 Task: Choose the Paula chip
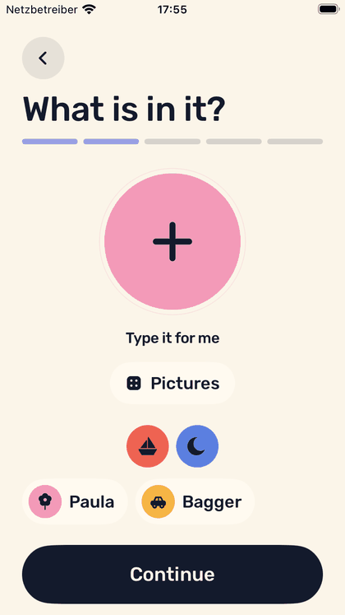point(75,501)
